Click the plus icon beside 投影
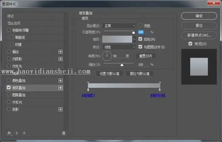 pyautogui.click(x=60, y=109)
